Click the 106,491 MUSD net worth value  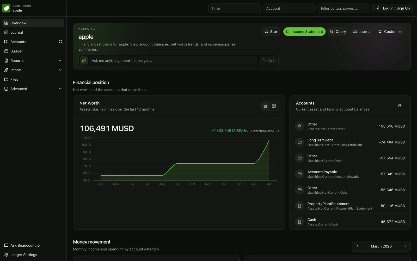click(107, 128)
